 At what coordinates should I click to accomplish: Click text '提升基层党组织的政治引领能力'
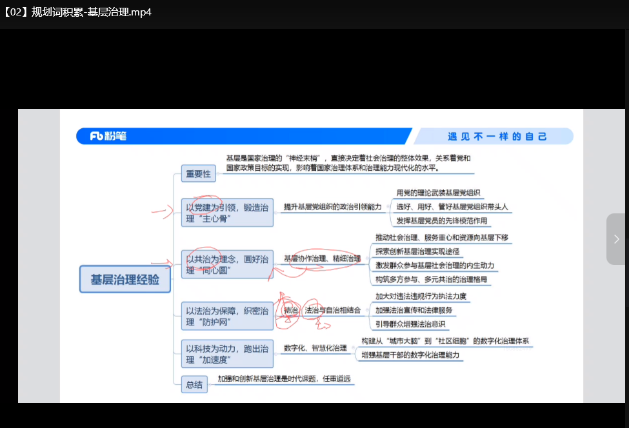coord(332,207)
